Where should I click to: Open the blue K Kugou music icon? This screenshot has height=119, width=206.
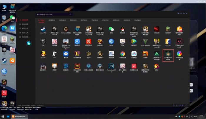(x=77, y=41)
